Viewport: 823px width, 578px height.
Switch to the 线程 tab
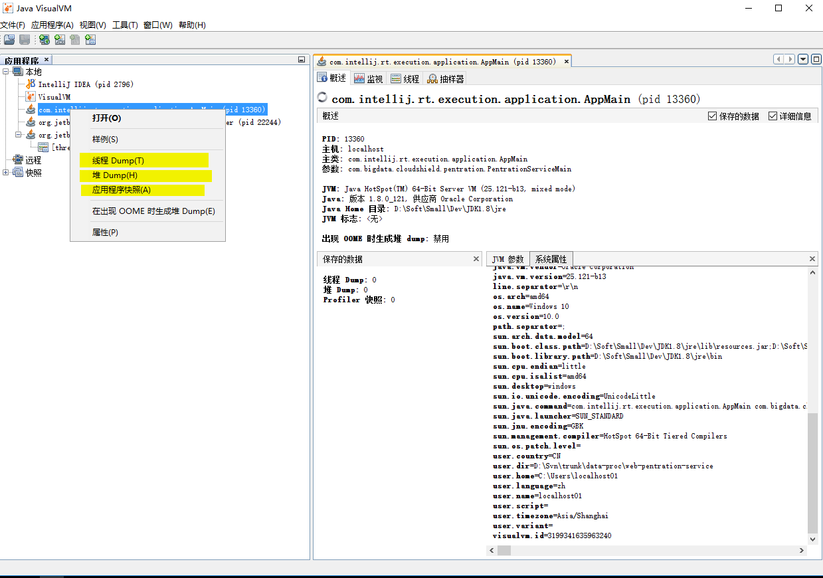[x=405, y=78]
